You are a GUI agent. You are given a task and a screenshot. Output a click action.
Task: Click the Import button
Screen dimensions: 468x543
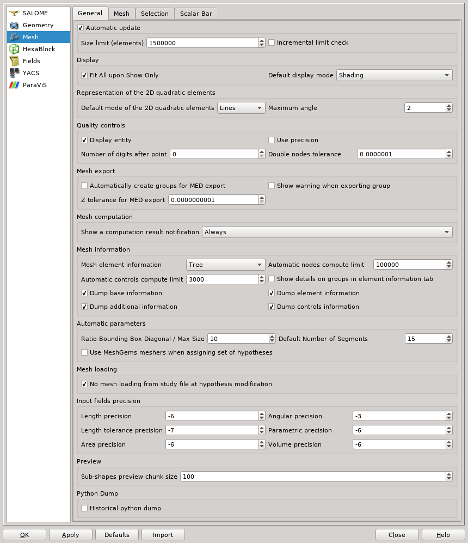tap(163, 535)
